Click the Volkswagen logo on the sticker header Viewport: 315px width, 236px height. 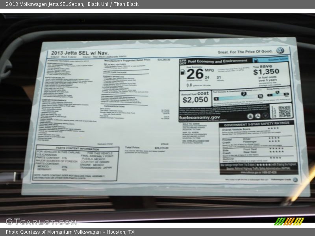pyautogui.click(x=280, y=50)
